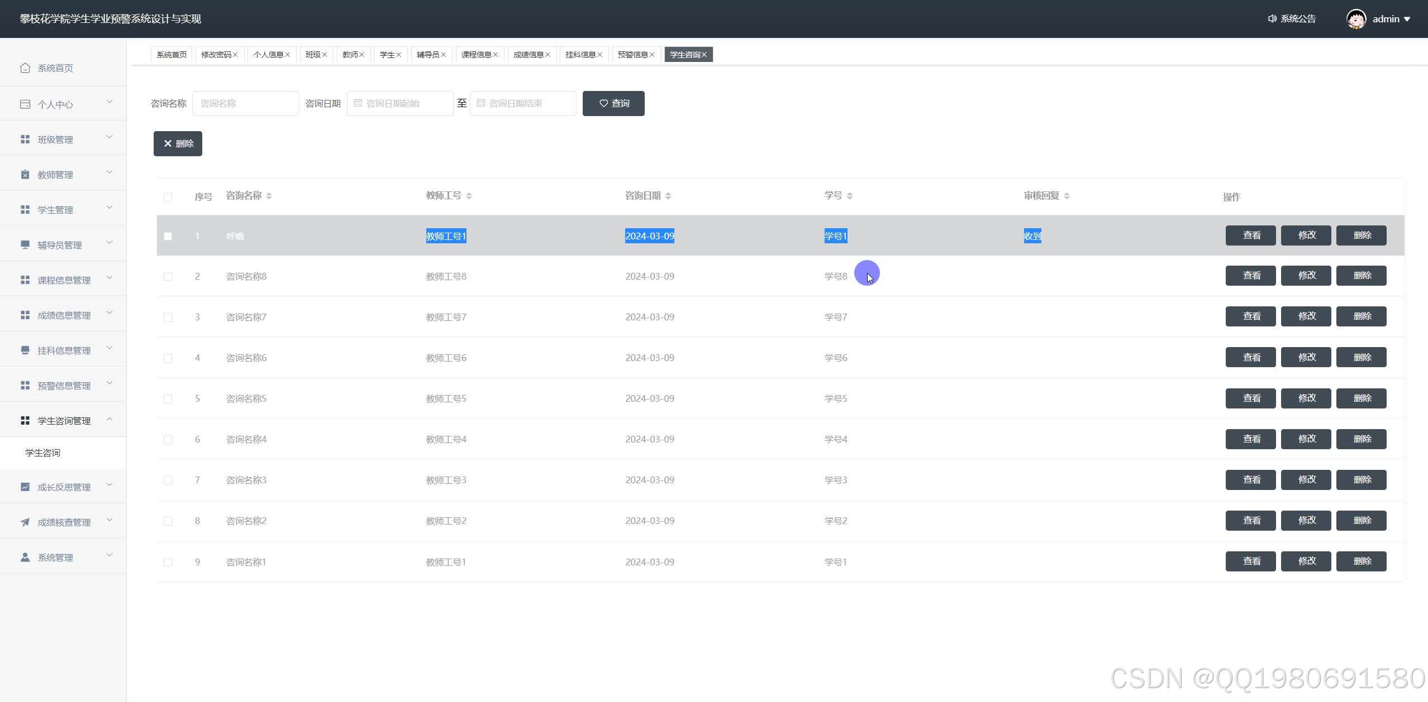Click the 成长反思管理 chart icon
The image size is (1428, 702).
pos(25,487)
